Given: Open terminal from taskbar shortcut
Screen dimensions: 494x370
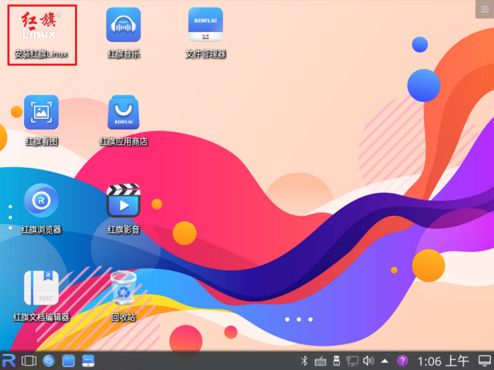Looking at the screenshot, I should (x=68, y=360).
